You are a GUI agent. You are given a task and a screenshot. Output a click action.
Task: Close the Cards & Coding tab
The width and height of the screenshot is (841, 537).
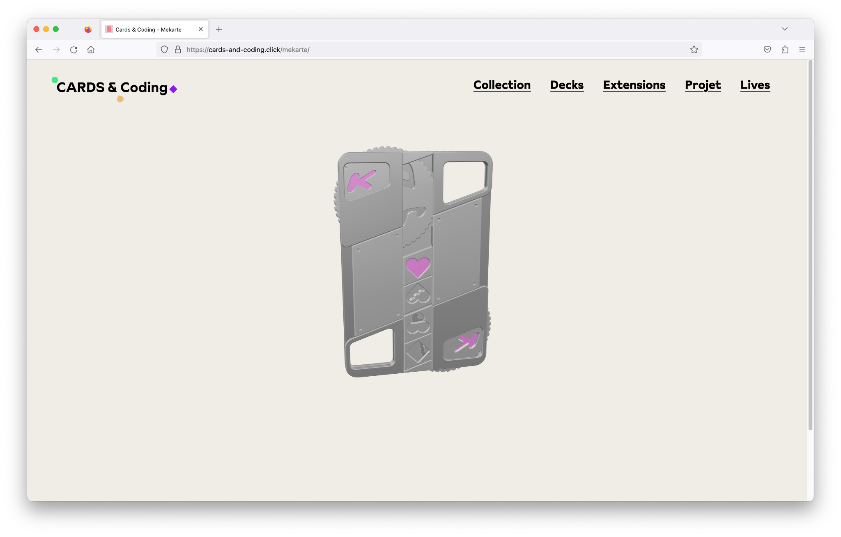click(x=201, y=29)
